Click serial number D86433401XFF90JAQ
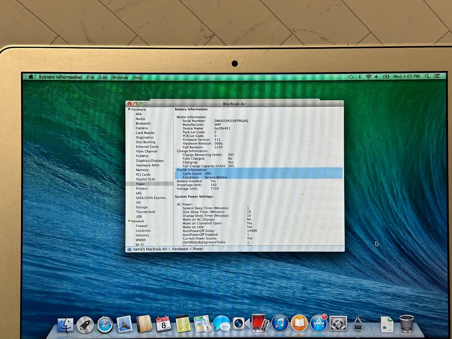The width and height of the screenshot is (452, 339). (231, 121)
